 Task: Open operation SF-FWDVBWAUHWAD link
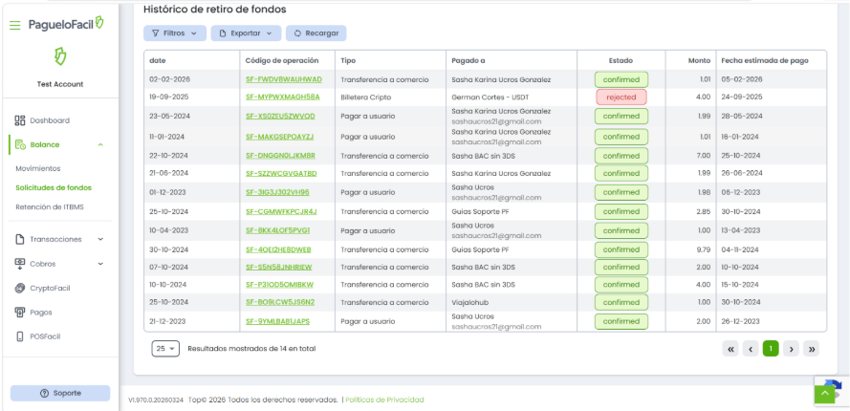pos(284,79)
